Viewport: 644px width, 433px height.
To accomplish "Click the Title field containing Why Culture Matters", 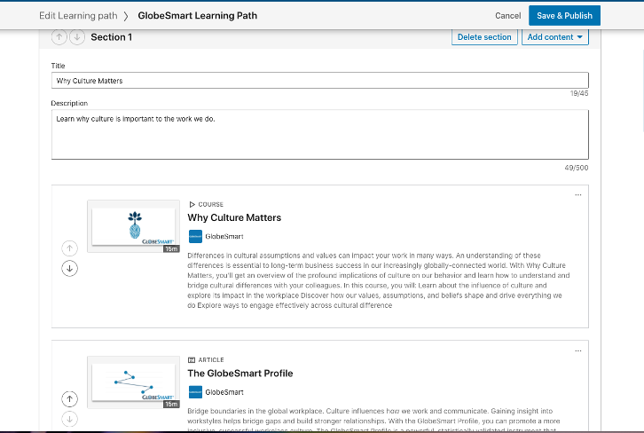I will click(320, 81).
